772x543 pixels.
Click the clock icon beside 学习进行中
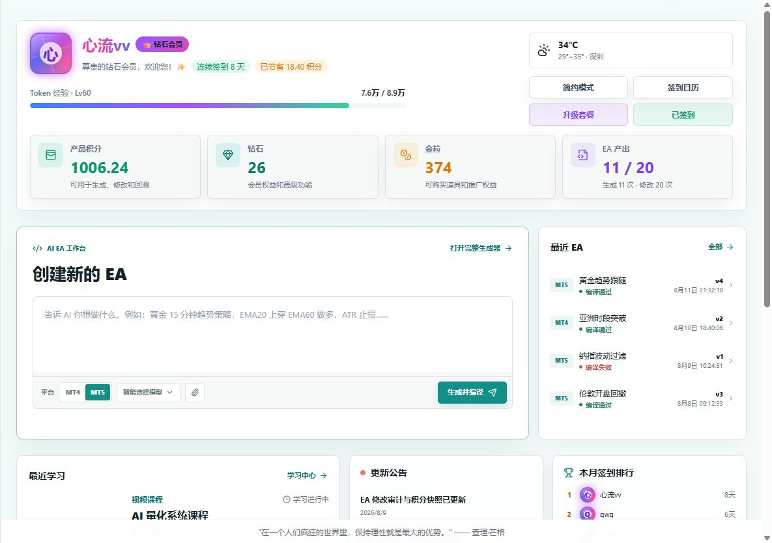coord(287,499)
